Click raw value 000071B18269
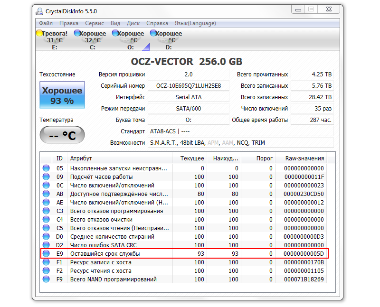 (x=304, y=279)
